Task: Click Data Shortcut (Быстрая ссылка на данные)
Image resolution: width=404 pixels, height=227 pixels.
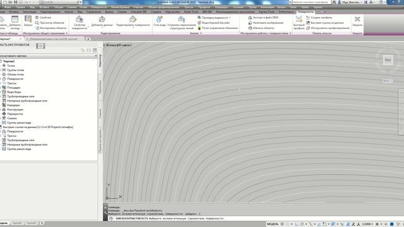Action: 324,23
